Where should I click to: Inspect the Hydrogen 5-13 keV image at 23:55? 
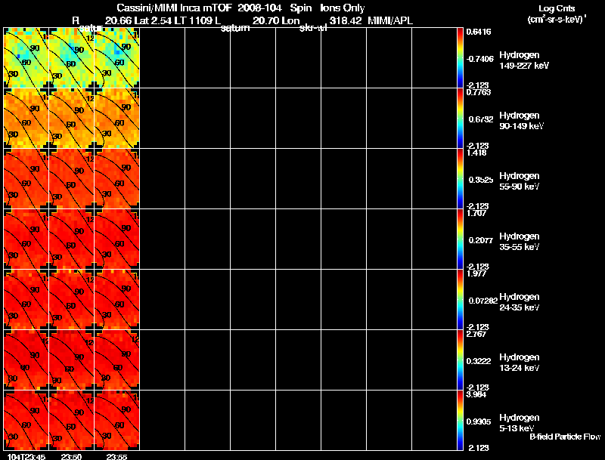tap(117, 421)
